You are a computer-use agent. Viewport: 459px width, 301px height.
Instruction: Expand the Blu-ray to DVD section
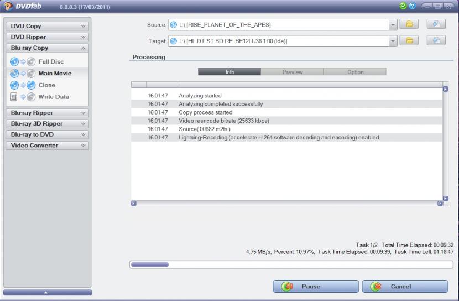coord(47,134)
